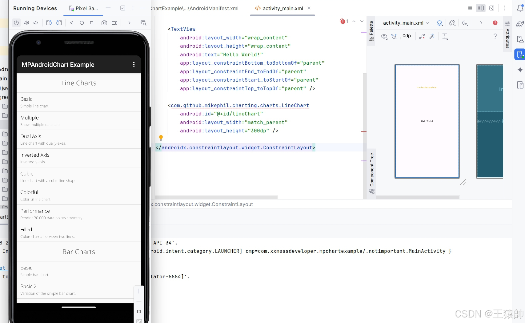Set the default margins 0dp field
This screenshot has height=323, width=525.
click(x=407, y=36)
